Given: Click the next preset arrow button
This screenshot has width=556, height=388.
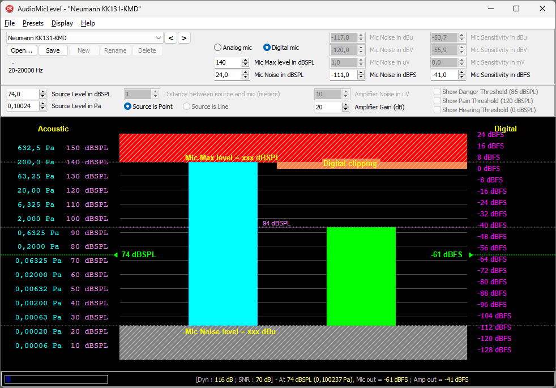Looking at the screenshot, I should [x=184, y=38].
